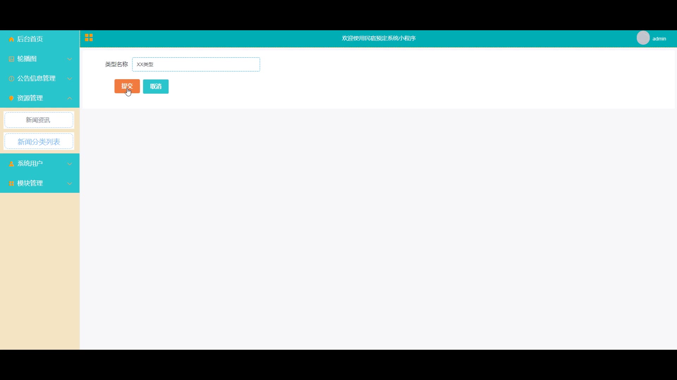Open the 公告信息管理 sidebar menu

[x=39, y=78]
